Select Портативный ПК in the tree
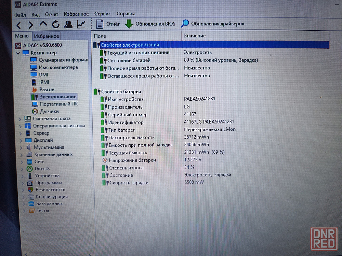 click(59, 104)
